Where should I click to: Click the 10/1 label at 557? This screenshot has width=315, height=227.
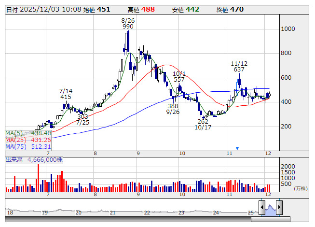point(179,76)
